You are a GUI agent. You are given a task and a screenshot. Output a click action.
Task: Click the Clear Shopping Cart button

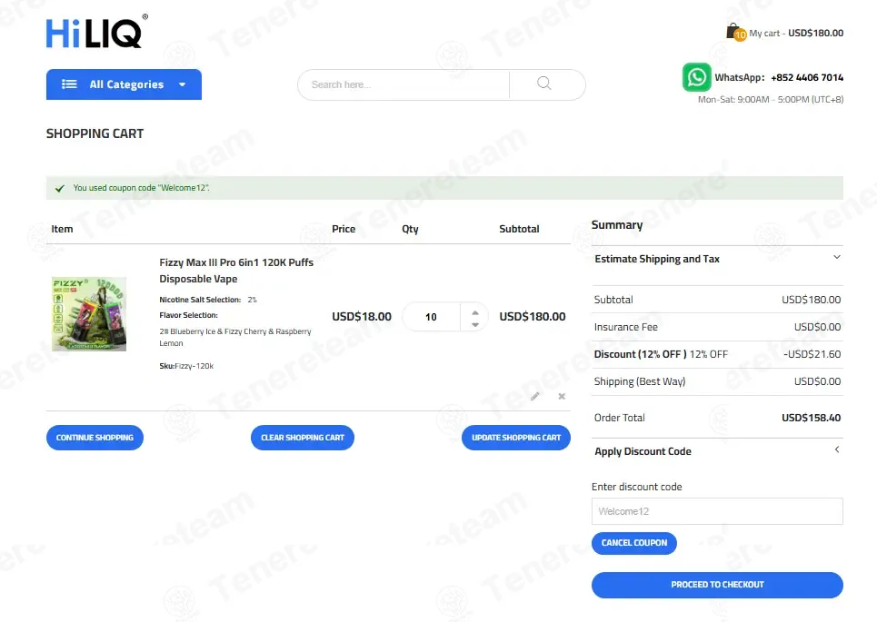(x=303, y=438)
